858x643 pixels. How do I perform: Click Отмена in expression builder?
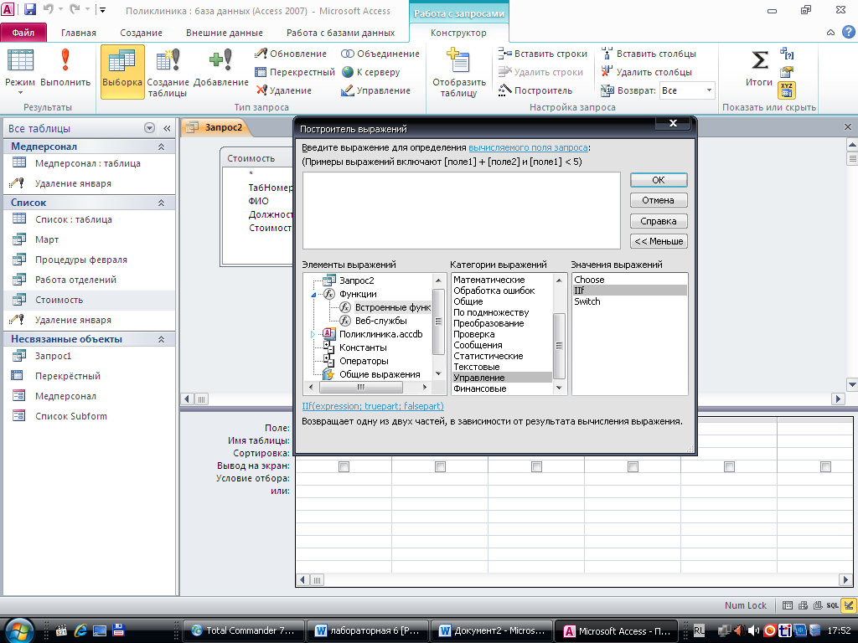pos(659,200)
